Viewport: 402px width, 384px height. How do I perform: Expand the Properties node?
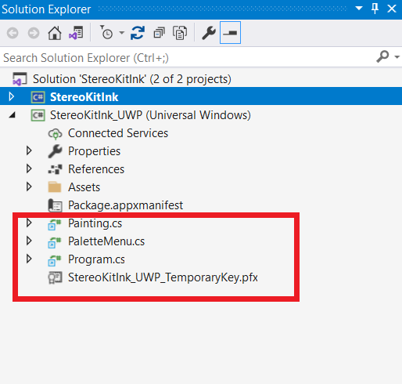(x=29, y=150)
